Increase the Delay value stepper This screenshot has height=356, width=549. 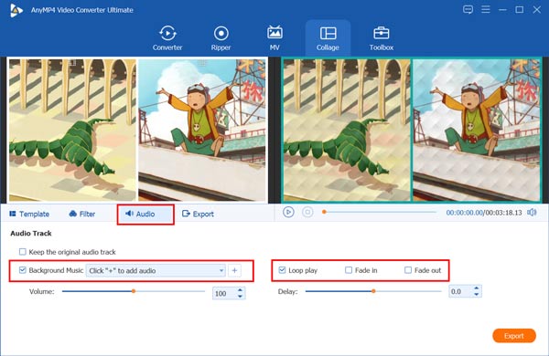(x=477, y=288)
